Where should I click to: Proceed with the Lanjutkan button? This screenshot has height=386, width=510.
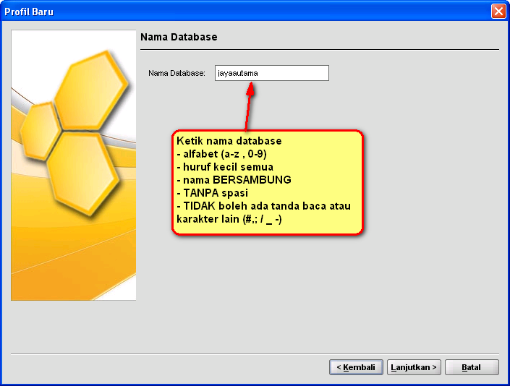[x=414, y=367]
